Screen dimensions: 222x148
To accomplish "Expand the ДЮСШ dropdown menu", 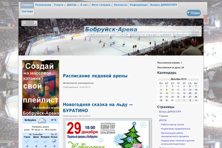I will click(73, 5).
